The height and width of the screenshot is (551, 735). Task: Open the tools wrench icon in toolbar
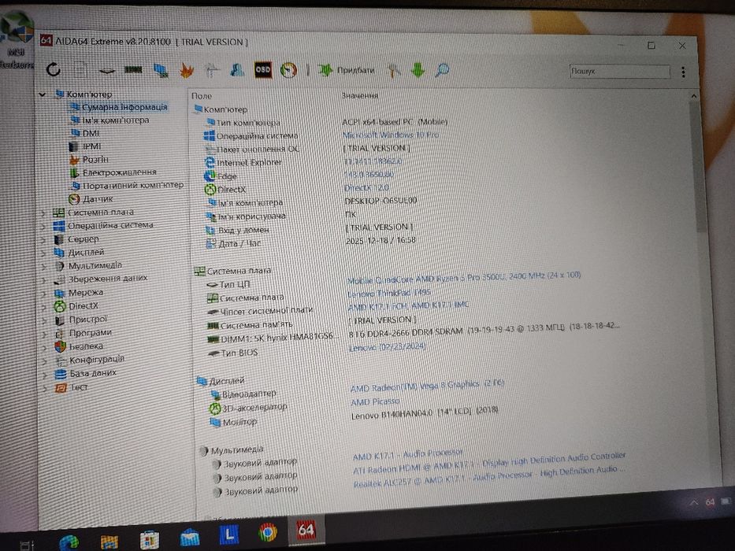pos(393,70)
